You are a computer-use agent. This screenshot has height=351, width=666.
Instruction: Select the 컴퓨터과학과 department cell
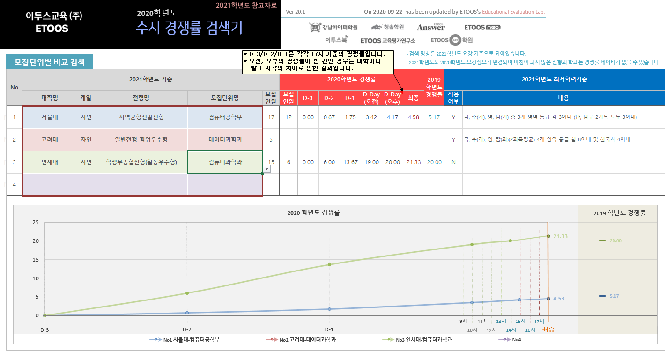coord(225,162)
